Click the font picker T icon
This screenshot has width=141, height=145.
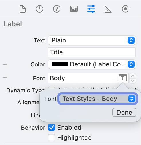pos(123,78)
